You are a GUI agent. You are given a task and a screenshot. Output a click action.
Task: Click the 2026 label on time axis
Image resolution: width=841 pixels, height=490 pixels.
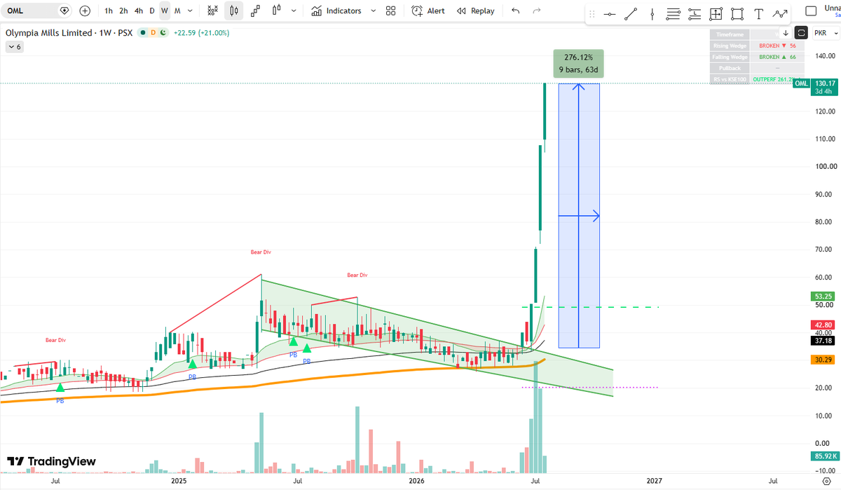click(x=416, y=481)
